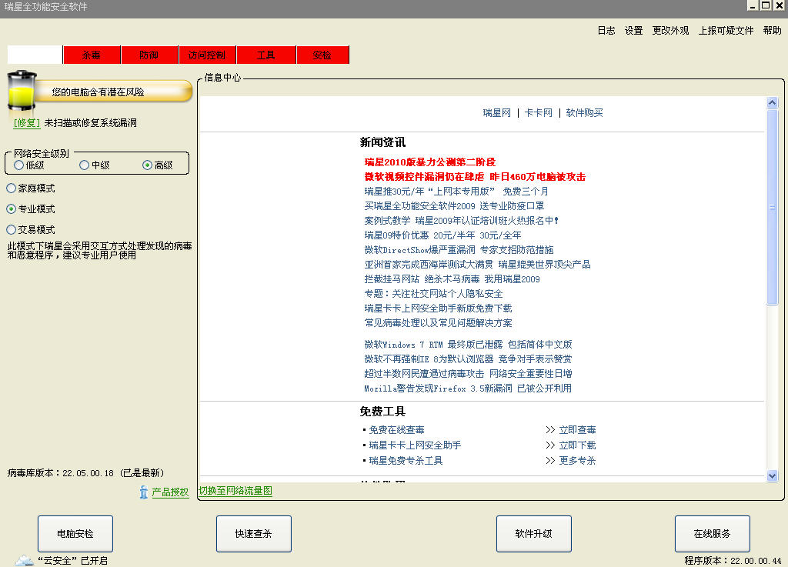Screen dimensions: 788x567
Task: Select the 高级 security level radio
Action: (x=147, y=165)
